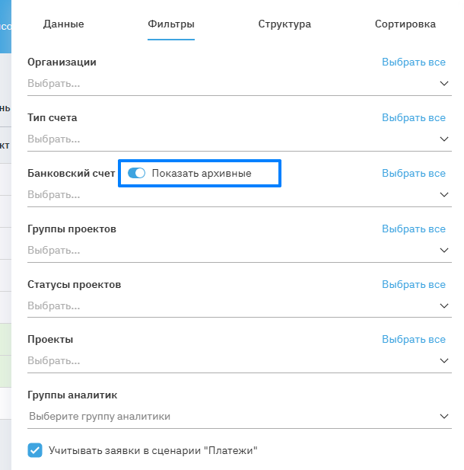Expand the Группы аналитик dropdown chevron
The width and height of the screenshot is (464, 470).
click(x=444, y=417)
